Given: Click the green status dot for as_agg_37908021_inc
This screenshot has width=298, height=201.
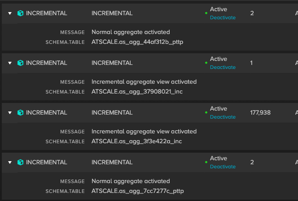Looking at the screenshot, I should 206,63.
